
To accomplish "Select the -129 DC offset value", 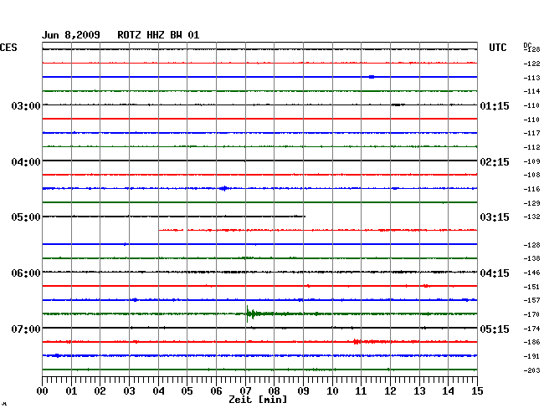I will pos(531,203).
